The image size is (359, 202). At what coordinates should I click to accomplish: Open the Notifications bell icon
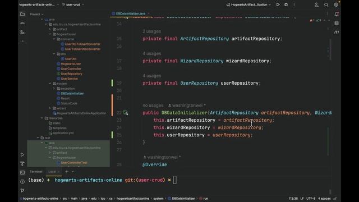[337, 14]
